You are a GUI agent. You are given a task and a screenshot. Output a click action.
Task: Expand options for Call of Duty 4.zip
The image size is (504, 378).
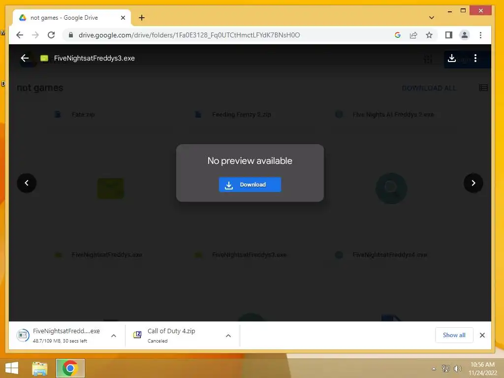coord(228,336)
